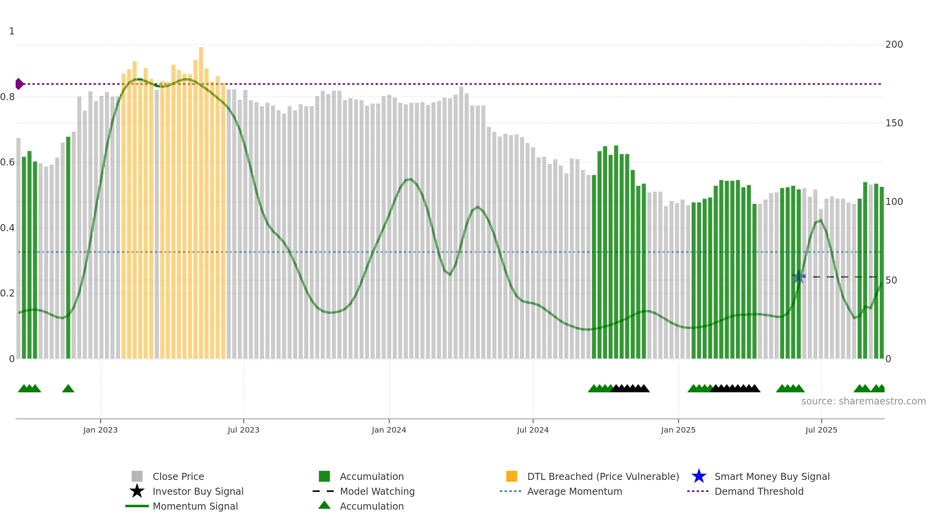Click the green accumulation triangle before Jan 2023
This screenshot has width=940, height=528.
pos(68,388)
